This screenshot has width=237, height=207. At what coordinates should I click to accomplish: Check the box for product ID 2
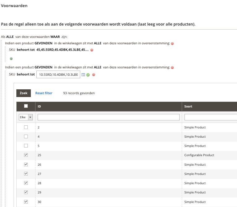(26, 127)
